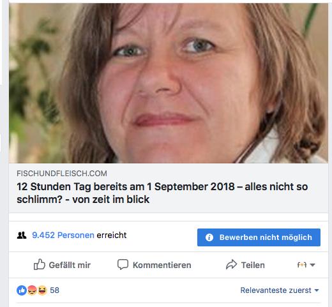Open the 9.452 Personen reach link

[63, 235]
